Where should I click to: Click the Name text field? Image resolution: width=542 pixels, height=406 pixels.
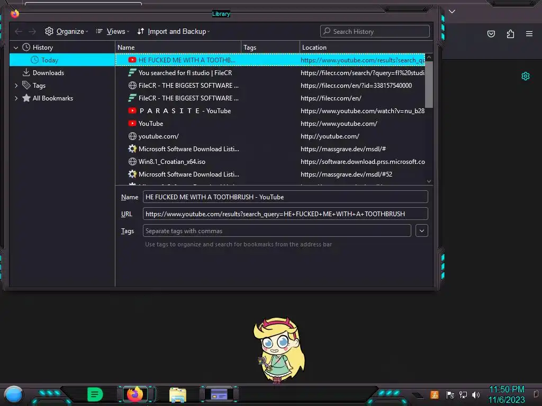point(285,197)
